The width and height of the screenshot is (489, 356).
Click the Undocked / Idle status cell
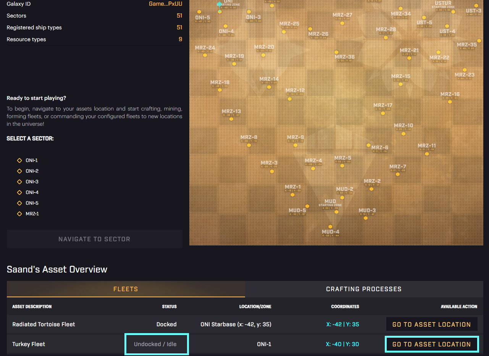(x=155, y=344)
